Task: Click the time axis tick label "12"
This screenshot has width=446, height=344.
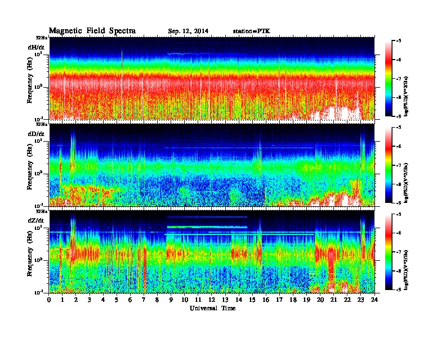Action: coord(212,300)
